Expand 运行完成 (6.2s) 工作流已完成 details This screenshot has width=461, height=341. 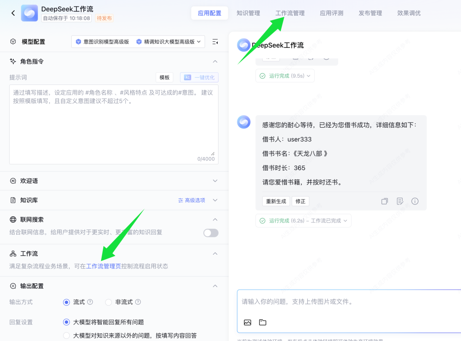345,221
